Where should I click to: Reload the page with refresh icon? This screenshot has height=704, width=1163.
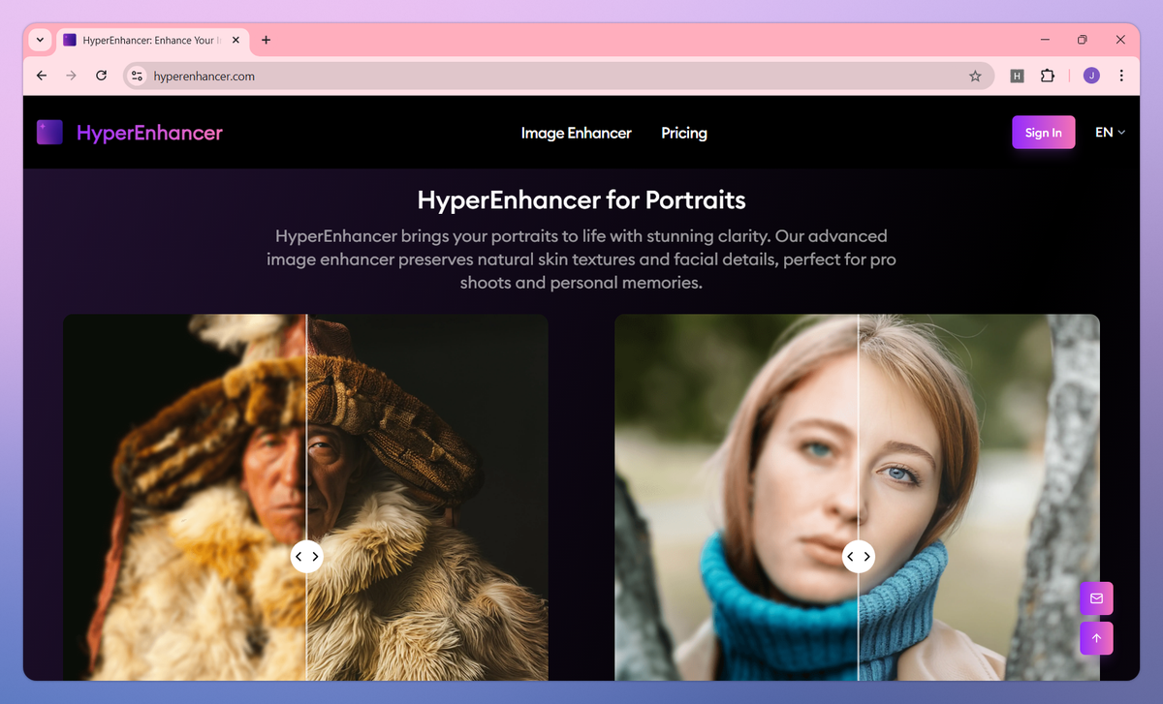pyautogui.click(x=101, y=76)
